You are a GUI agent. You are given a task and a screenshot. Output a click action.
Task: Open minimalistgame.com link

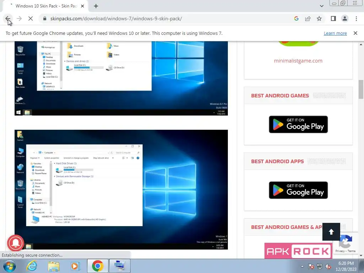(298, 61)
